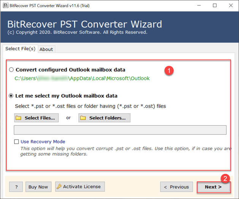Open help with the ? button
239x199 pixels.
(x=16, y=187)
